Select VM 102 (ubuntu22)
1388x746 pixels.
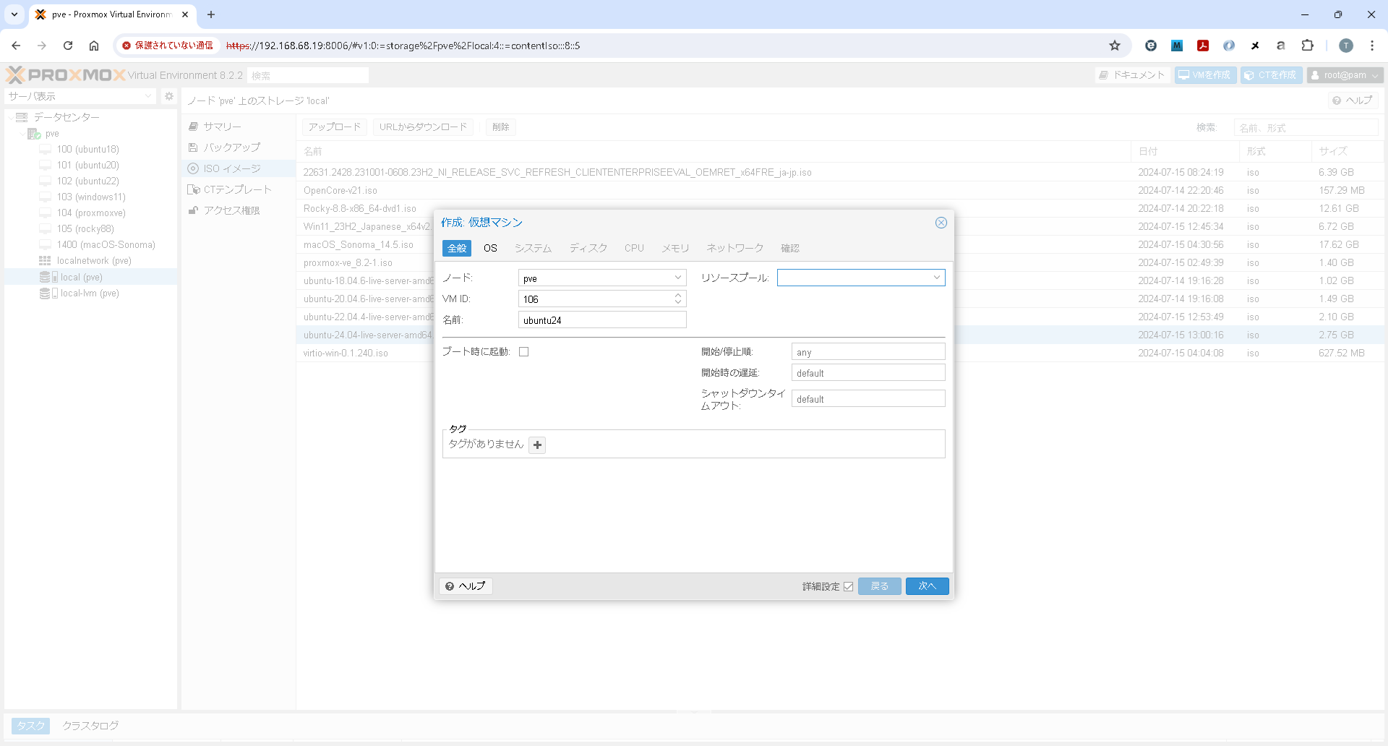pyautogui.click(x=87, y=181)
